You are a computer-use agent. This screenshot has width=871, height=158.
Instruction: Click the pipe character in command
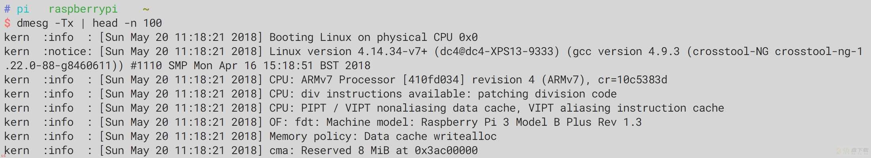point(83,23)
